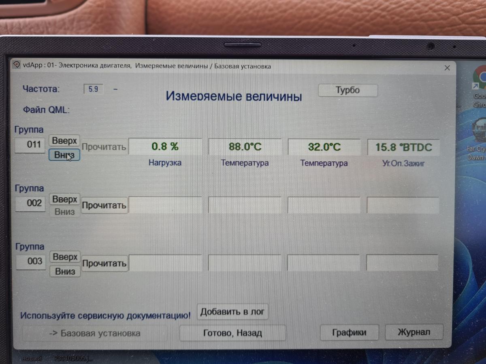
Task: Click Готово, Назад button
Action: click(x=232, y=333)
